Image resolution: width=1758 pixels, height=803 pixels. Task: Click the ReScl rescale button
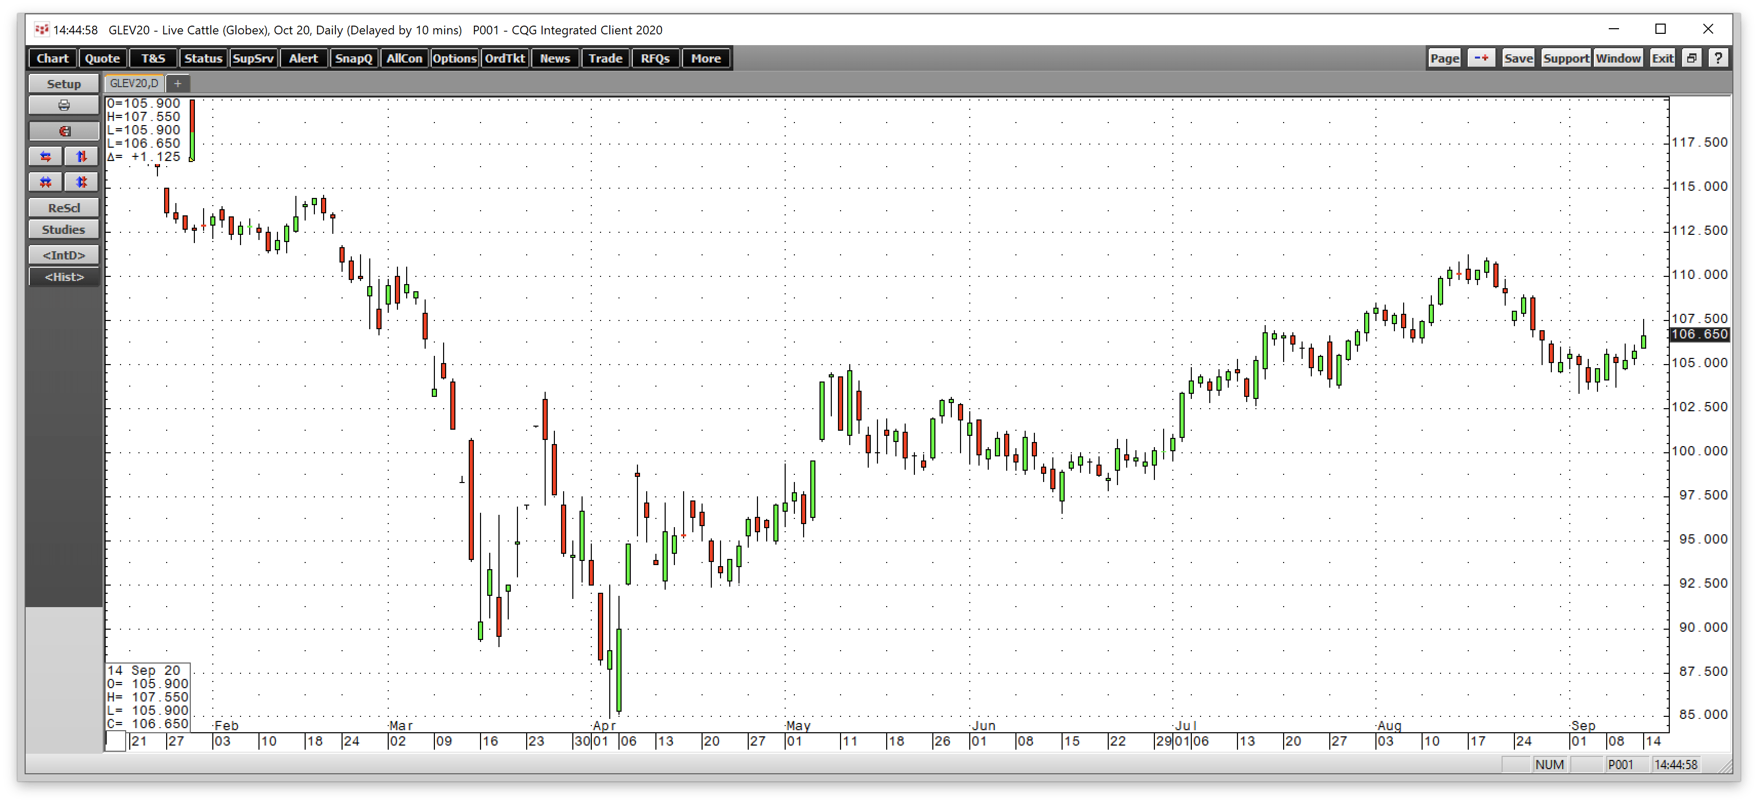(x=64, y=208)
